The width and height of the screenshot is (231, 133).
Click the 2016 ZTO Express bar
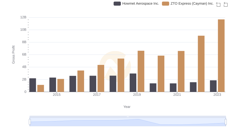81,81
